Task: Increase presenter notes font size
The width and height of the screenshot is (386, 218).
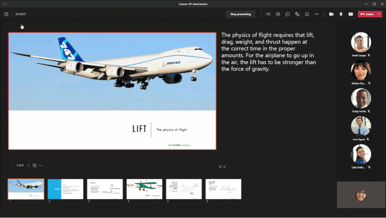Action: [221, 167]
